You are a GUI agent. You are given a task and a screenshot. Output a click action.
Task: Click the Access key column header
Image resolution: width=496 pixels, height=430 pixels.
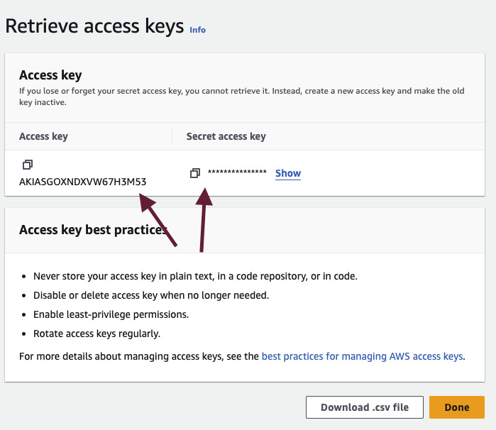tap(43, 136)
